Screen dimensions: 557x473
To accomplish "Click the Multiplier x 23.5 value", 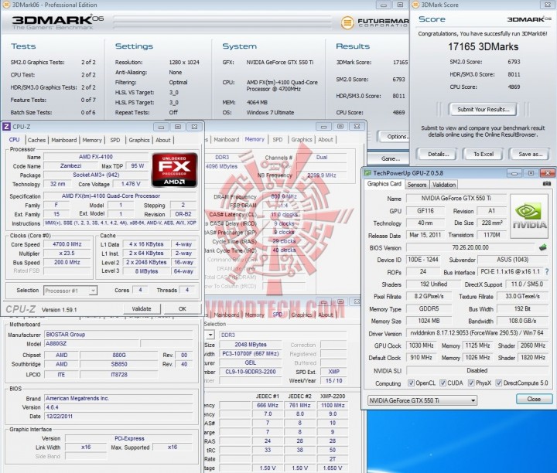I will point(67,254).
